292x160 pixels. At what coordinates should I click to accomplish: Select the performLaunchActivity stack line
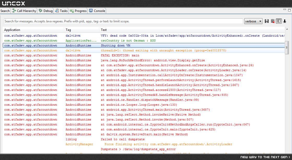[x=144, y=80]
